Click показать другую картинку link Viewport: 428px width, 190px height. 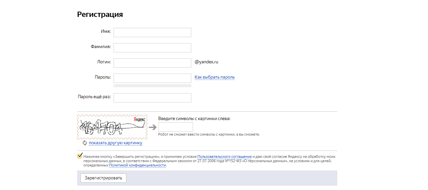pyautogui.click(x=116, y=143)
